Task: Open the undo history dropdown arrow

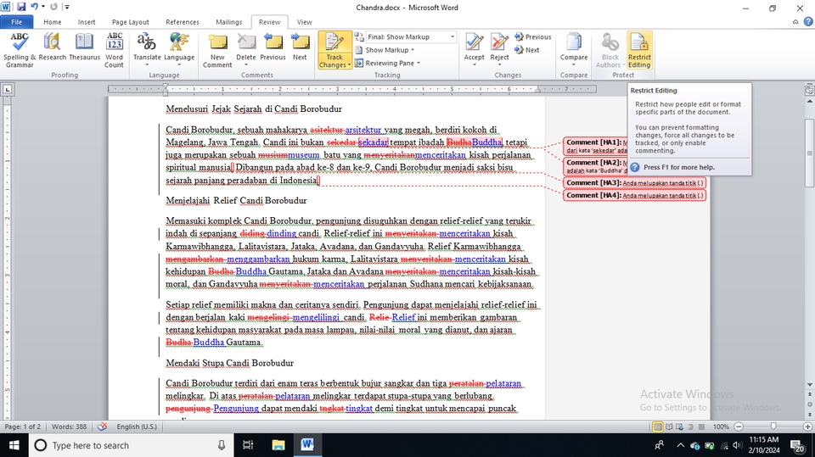Action: 43,7
